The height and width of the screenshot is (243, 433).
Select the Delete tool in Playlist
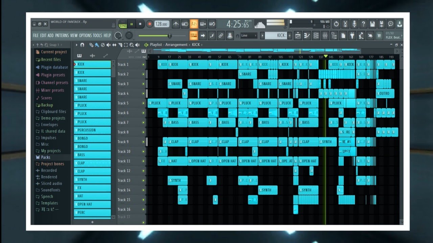[103, 45]
